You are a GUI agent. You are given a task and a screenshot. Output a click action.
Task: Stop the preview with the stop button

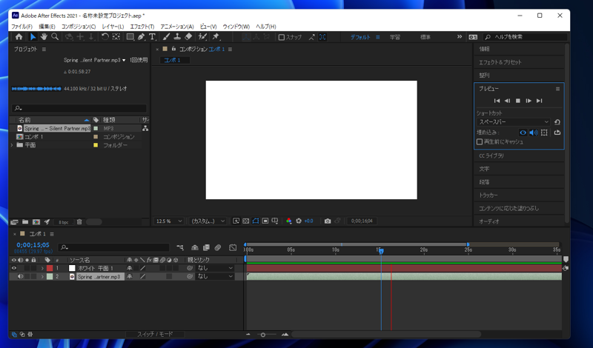coord(518,101)
